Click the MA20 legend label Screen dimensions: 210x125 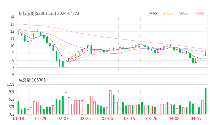[x=184, y=13]
